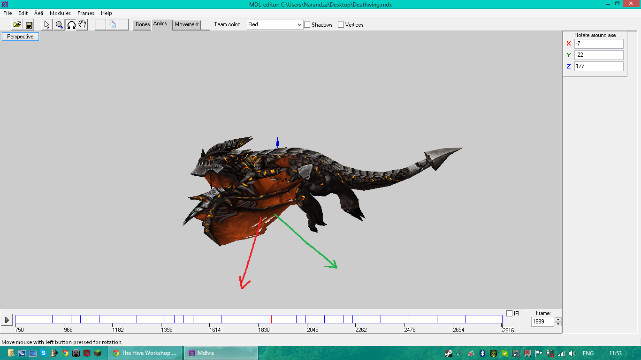This screenshot has height=360, width=641.
Task: Select the hand pan tool
Action: [x=83, y=25]
